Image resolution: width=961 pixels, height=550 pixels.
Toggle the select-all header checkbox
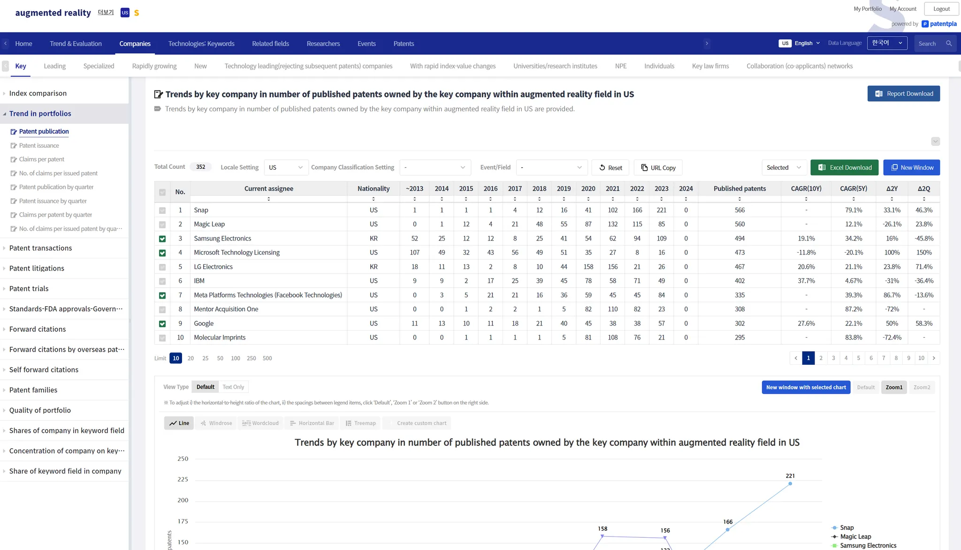coord(162,192)
